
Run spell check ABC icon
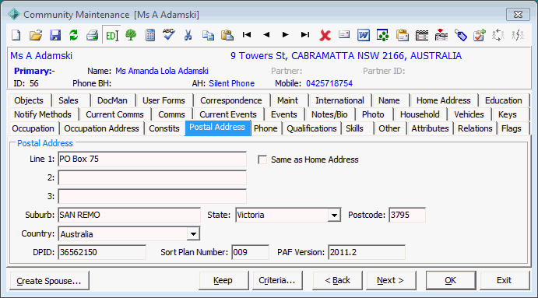pyautogui.click(x=169, y=35)
